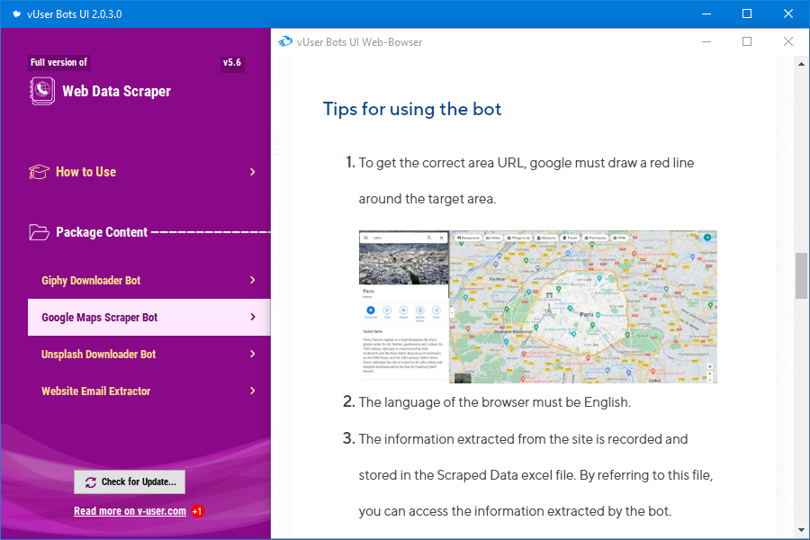The image size is (810, 540).
Task: Click the 'Full version of' label
Action: pyautogui.click(x=58, y=62)
